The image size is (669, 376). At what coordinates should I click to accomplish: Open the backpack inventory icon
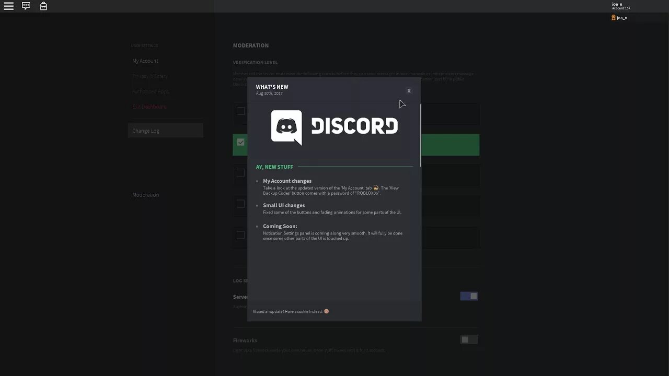[x=43, y=6]
